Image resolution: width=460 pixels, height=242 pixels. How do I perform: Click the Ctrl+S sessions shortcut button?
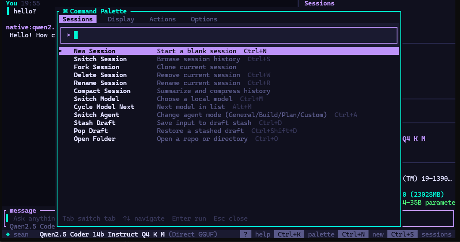(402, 234)
